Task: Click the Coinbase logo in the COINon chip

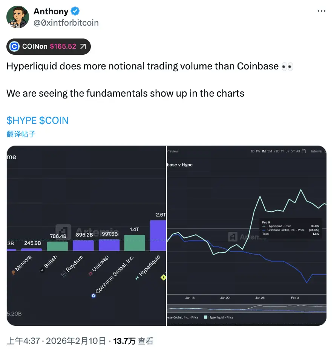Action: pos(14,46)
